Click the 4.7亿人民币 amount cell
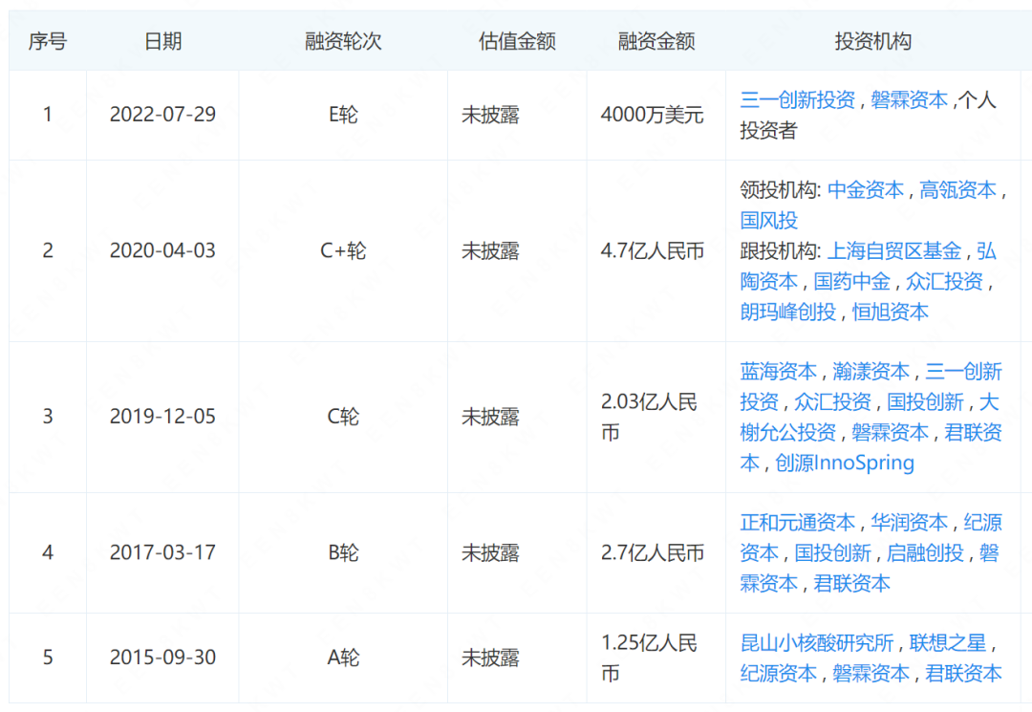The width and height of the screenshot is (1032, 712). click(653, 250)
